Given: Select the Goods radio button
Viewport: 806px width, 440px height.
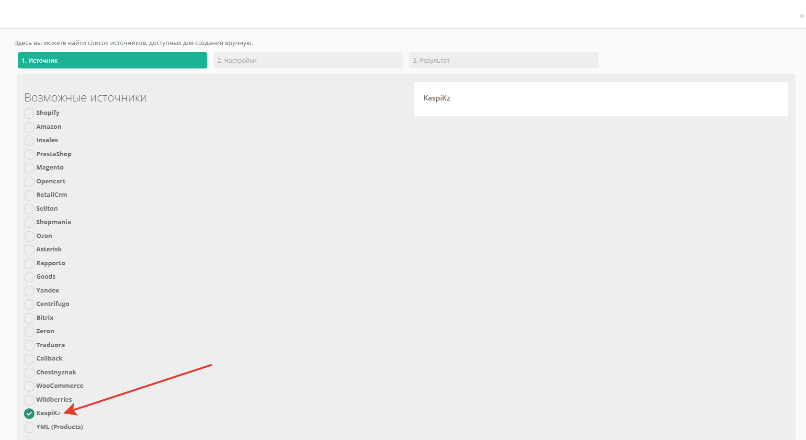Looking at the screenshot, I should tap(29, 277).
